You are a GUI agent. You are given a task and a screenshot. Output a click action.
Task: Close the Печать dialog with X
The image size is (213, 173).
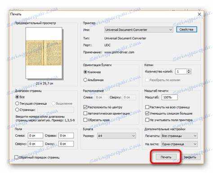click(x=199, y=14)
